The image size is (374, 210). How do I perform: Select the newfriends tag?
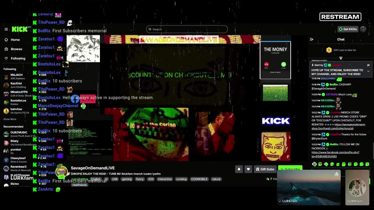[79, 185]
